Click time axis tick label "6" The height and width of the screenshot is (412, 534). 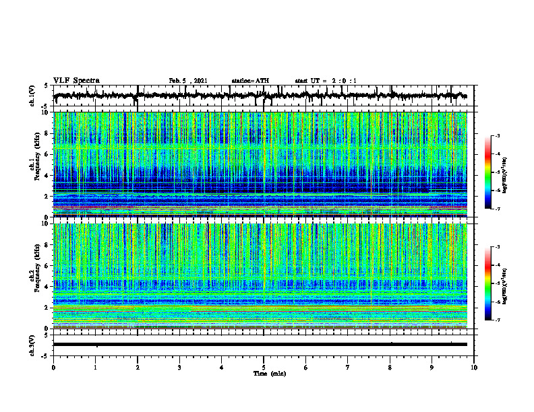(x=306, y=368)
